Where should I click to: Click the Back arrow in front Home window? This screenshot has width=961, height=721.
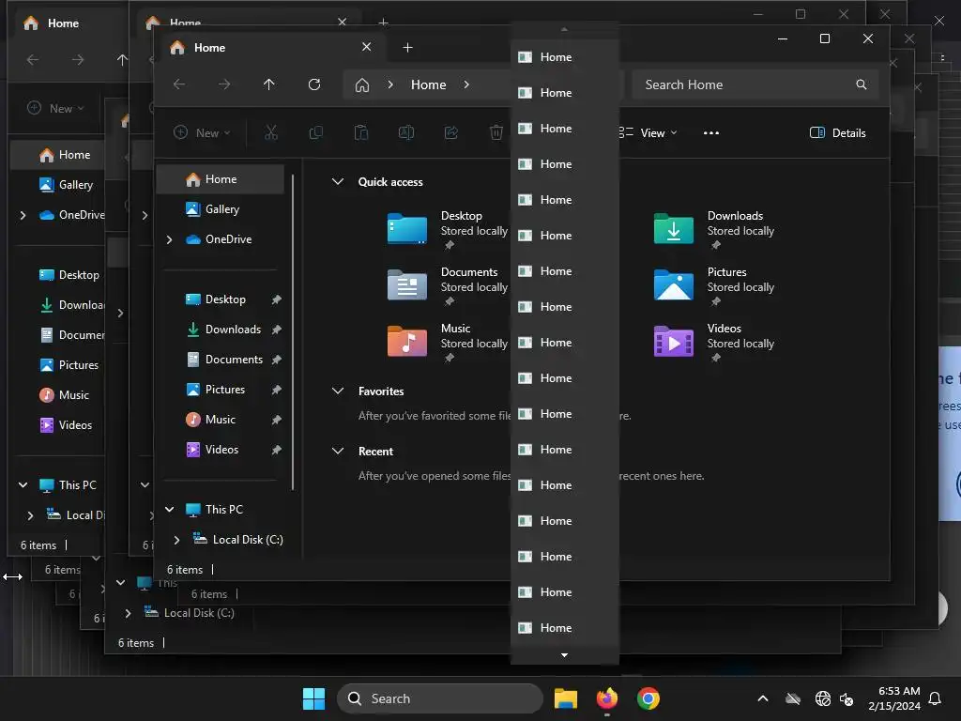[x=179, y=84]
